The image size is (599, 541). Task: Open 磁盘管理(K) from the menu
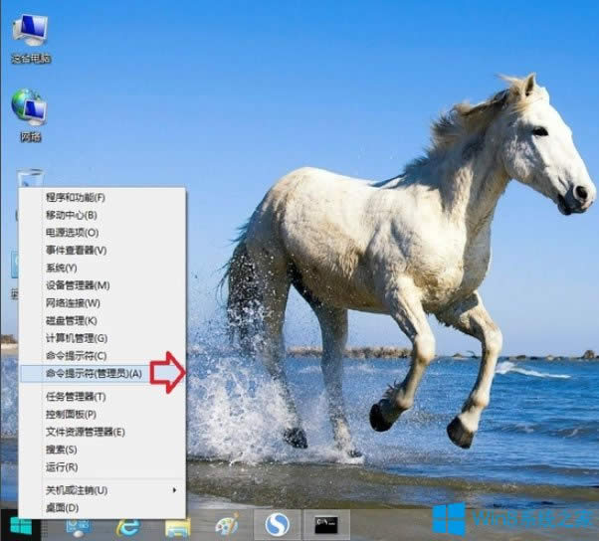pyautogui.click(x=71, y=320)
